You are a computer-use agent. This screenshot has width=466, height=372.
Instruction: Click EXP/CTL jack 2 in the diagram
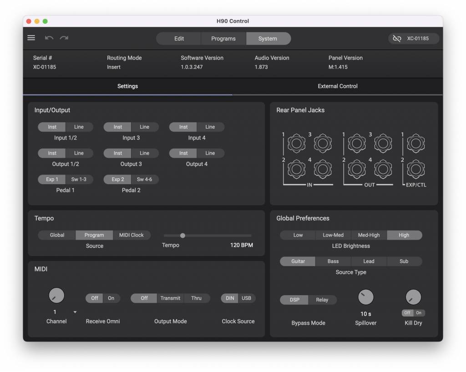415,169
